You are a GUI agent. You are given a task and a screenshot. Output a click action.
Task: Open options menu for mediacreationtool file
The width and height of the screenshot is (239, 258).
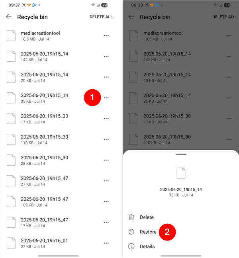click(106, 35)
